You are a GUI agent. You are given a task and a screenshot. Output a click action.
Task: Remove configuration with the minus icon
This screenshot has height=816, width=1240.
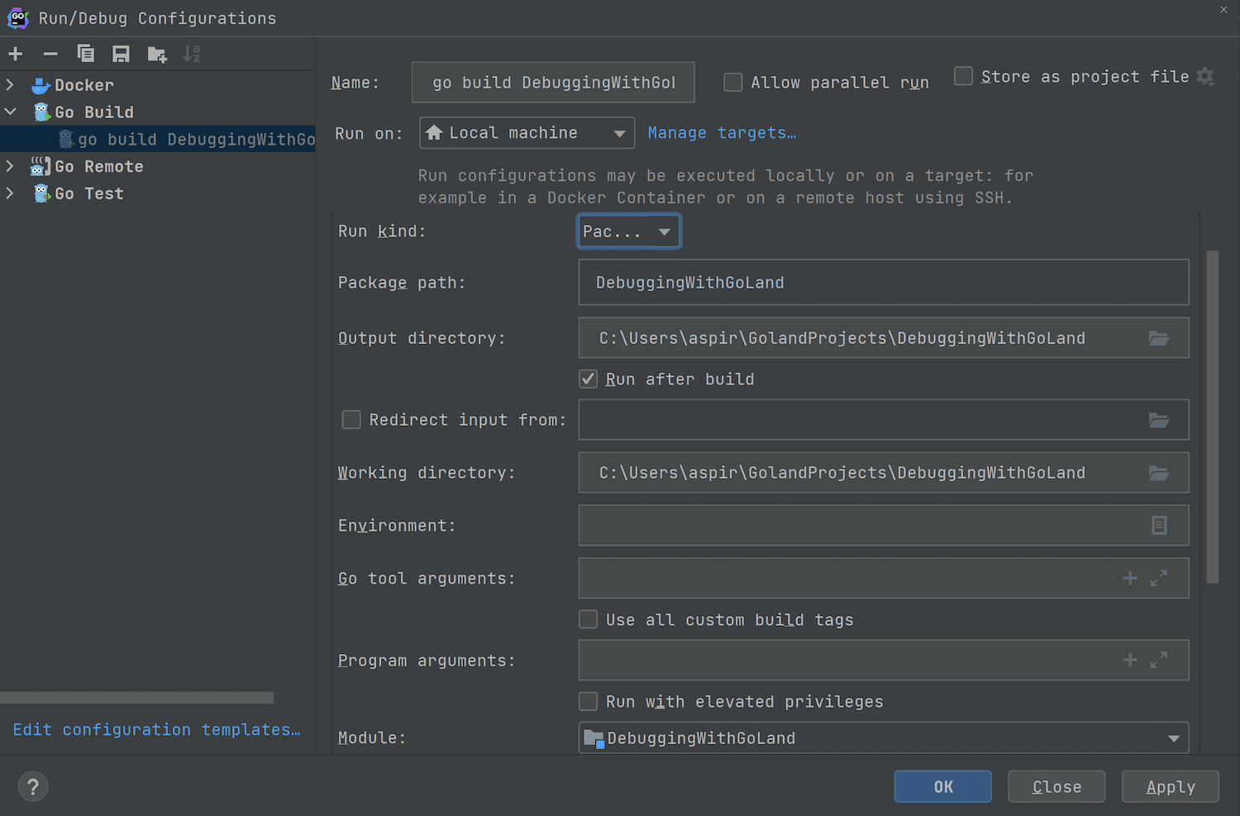[50, 54]
